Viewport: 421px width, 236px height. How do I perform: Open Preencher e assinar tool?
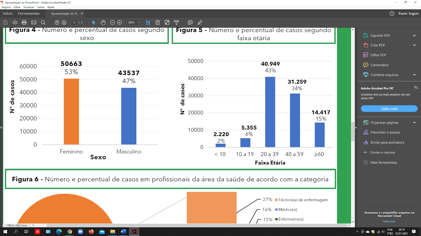(x=385, y=132)
